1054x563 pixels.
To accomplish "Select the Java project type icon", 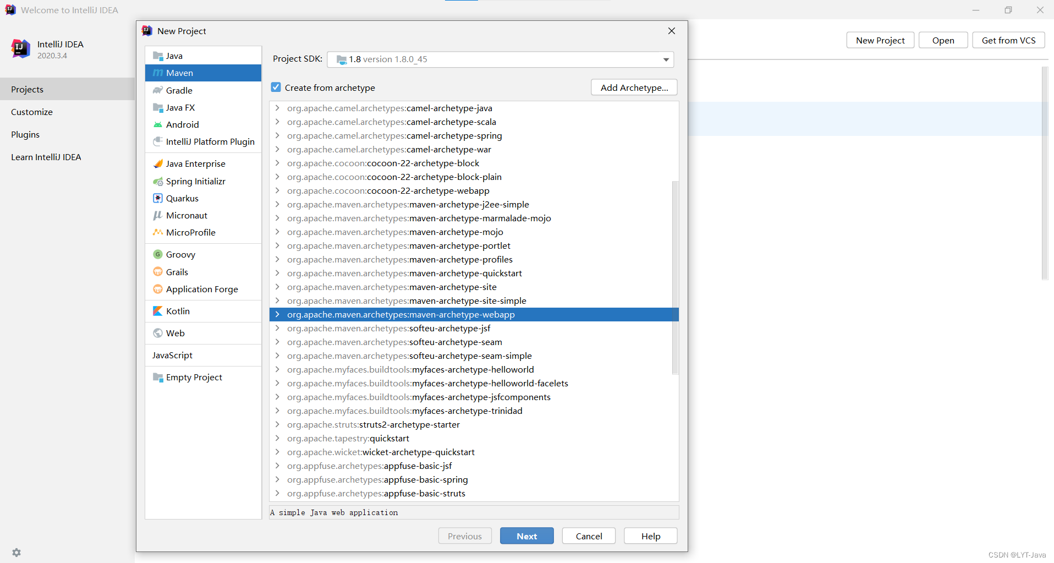I will click(x=158, y=56).
